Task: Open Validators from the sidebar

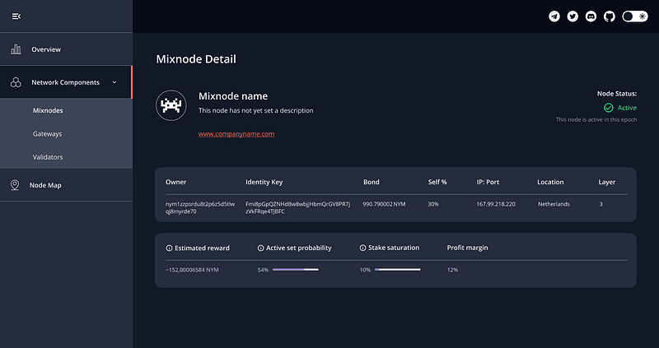Action: 48,156
